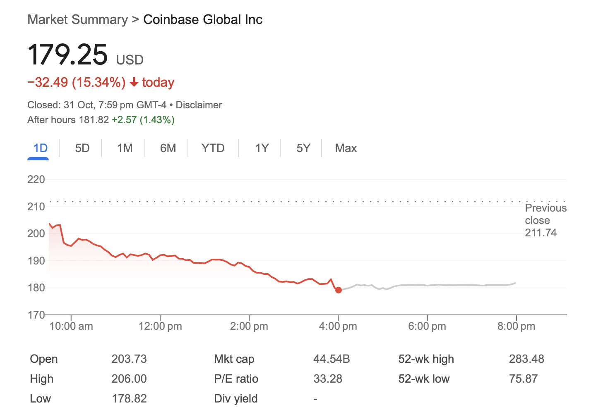This screenshot has width=591, height=412.
Task: Switch to the 5D chart view
Action: (81, 148)
